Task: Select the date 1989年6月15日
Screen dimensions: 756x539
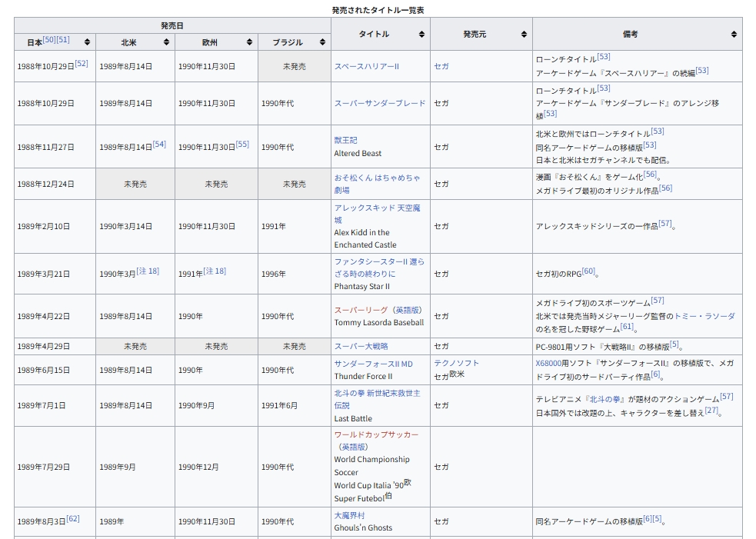Action: click(x=44, y=371)
